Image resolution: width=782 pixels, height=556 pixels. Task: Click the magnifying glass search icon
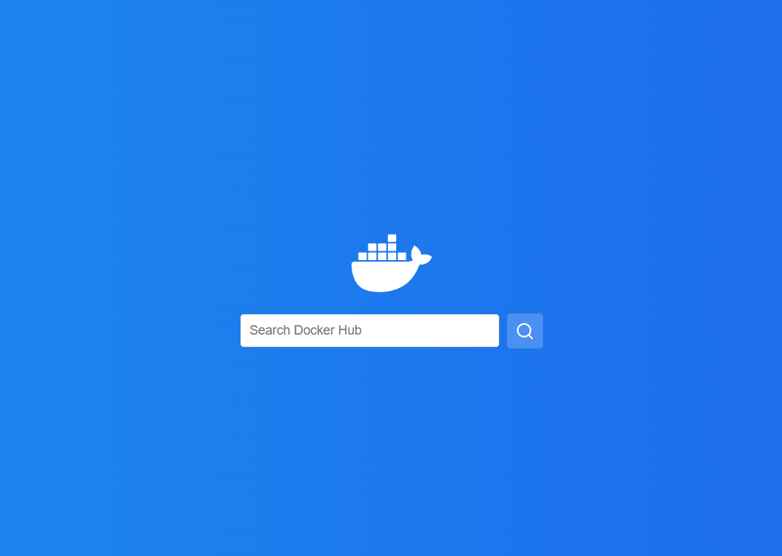pyautogui.click(x=525, y=331)
